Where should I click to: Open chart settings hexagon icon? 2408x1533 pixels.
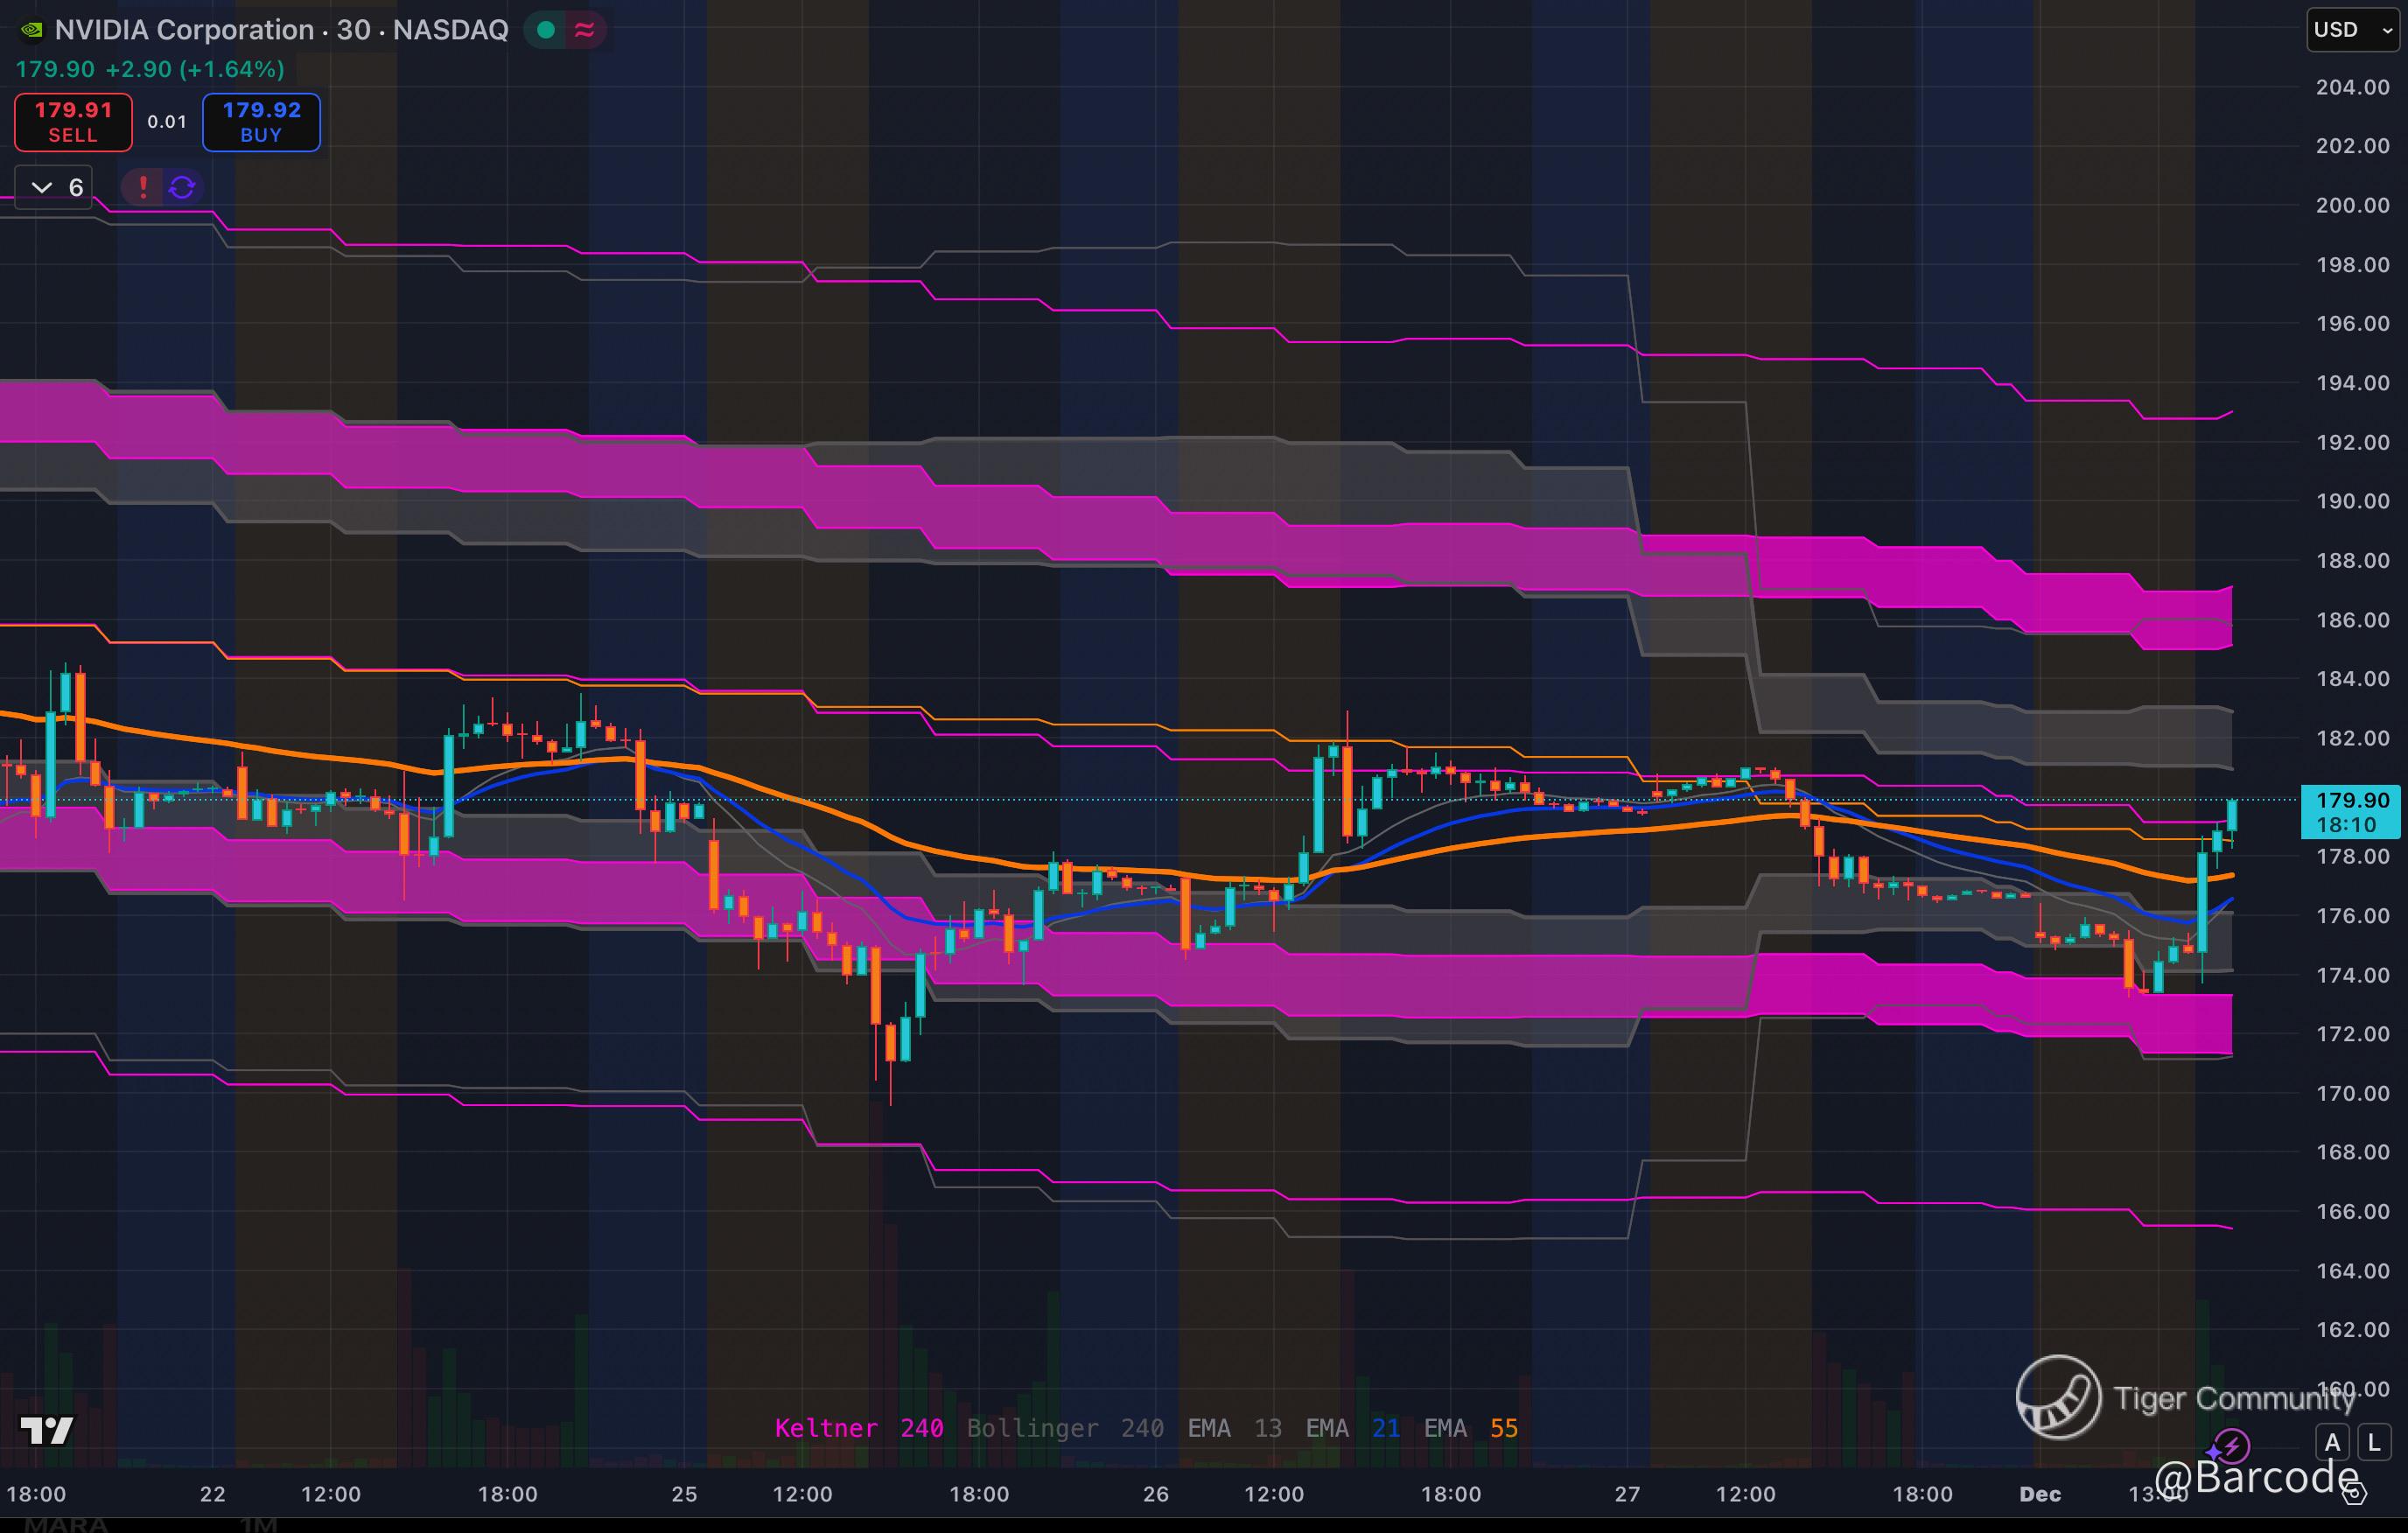coord(2353,1494)
